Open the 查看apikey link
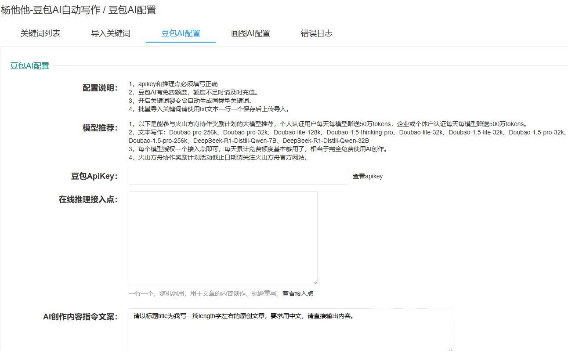The width and height of the screenshot is (568, 351). 368,176
